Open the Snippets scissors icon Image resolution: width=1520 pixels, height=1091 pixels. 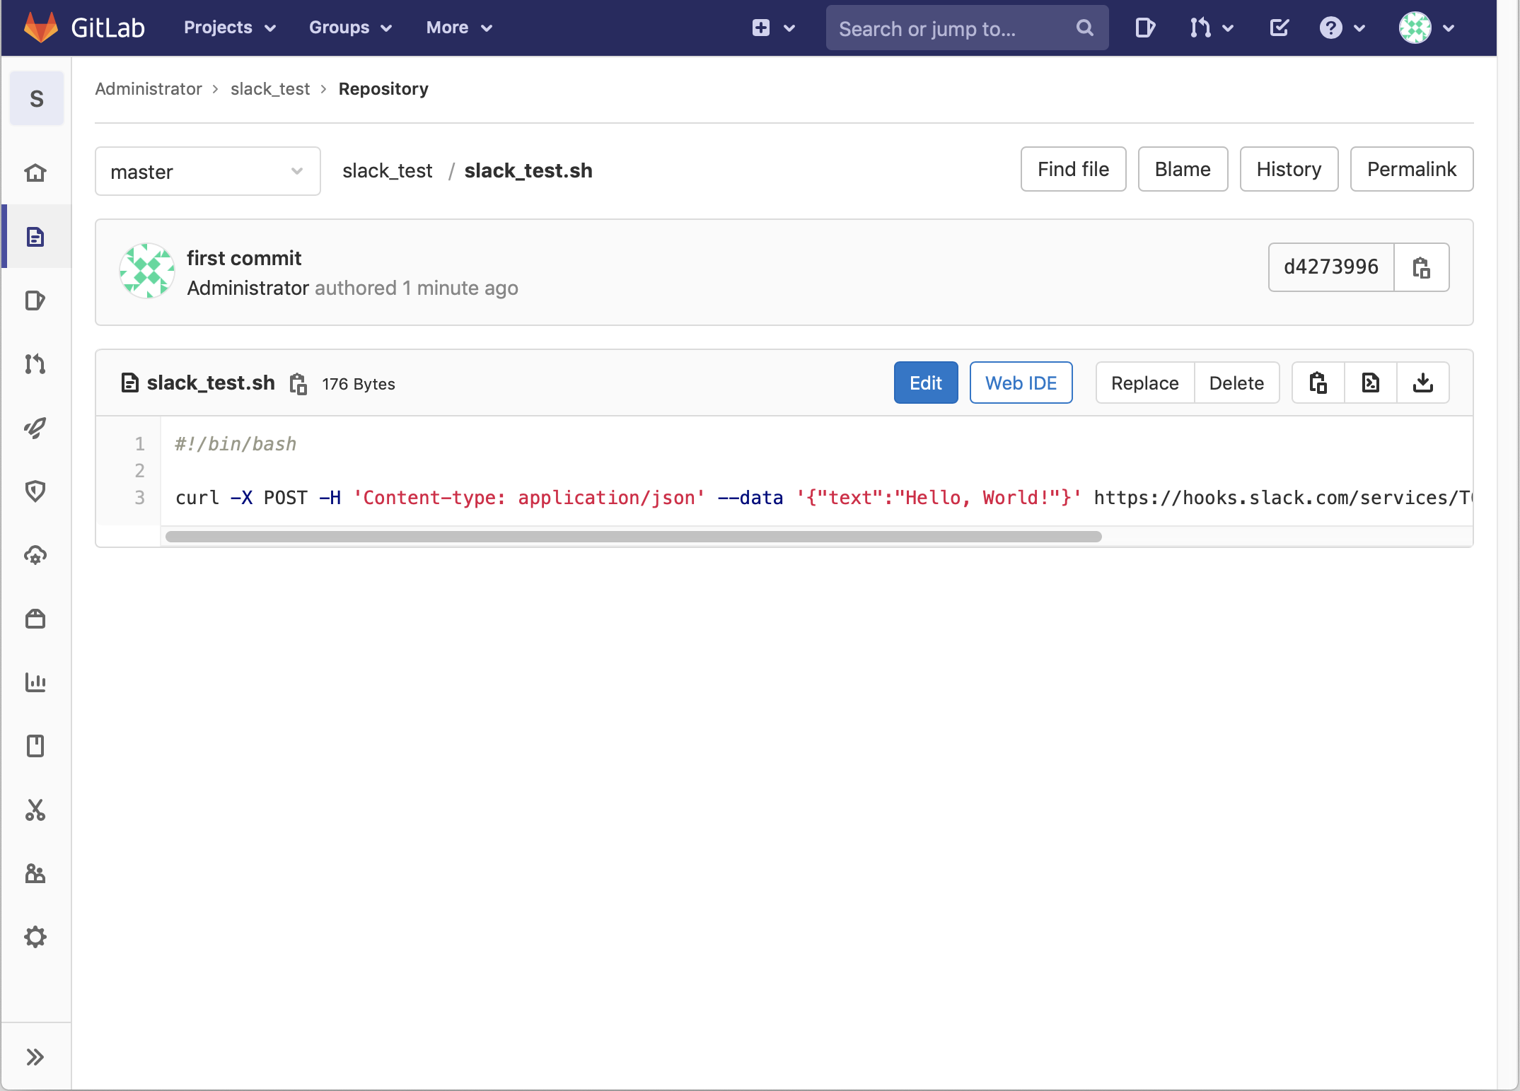coord(35,810)
